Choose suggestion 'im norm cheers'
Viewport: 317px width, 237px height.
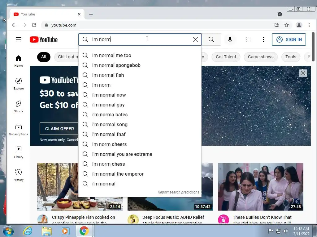(140, 144)
